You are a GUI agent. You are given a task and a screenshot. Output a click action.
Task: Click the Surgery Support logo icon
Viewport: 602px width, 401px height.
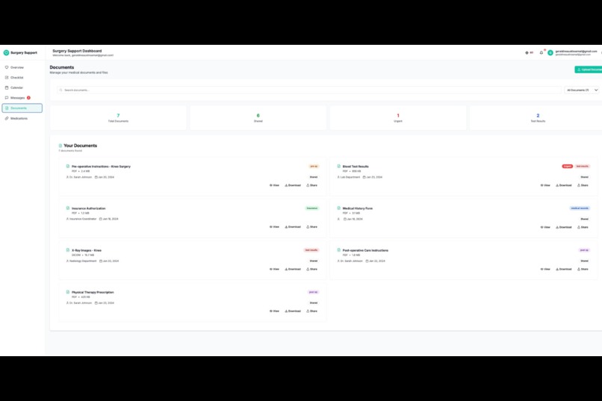coord(6,52)
